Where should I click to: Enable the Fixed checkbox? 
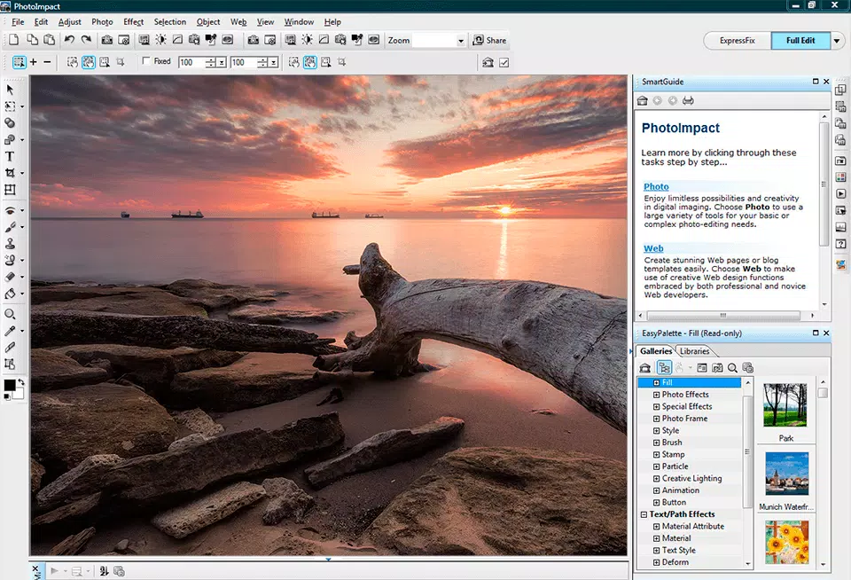click(145, 61)
